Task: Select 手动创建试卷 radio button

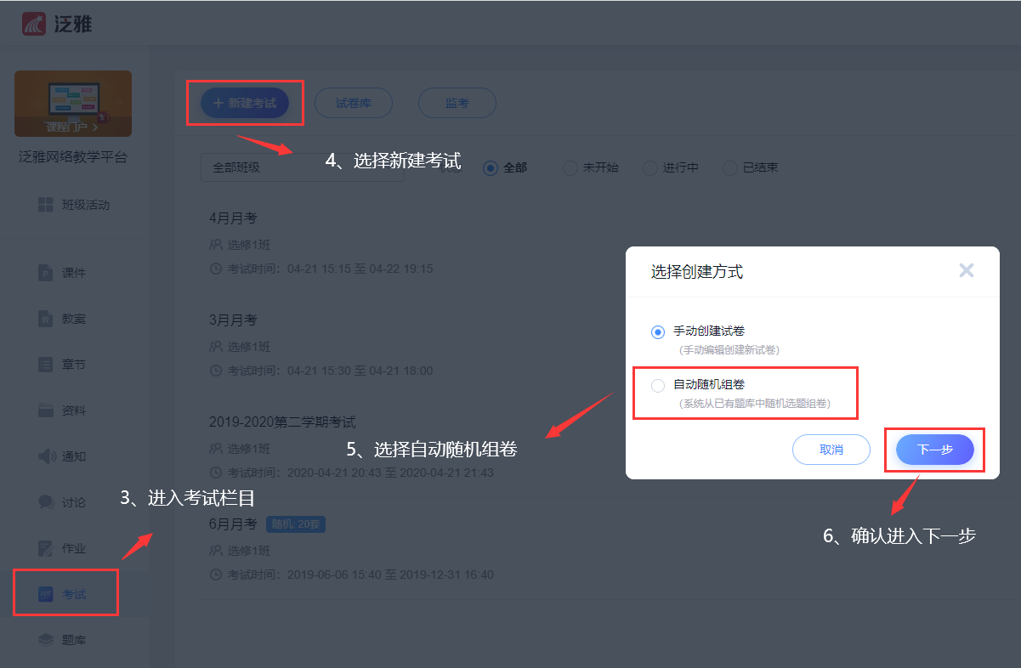Action: click(x=658, y=332)
